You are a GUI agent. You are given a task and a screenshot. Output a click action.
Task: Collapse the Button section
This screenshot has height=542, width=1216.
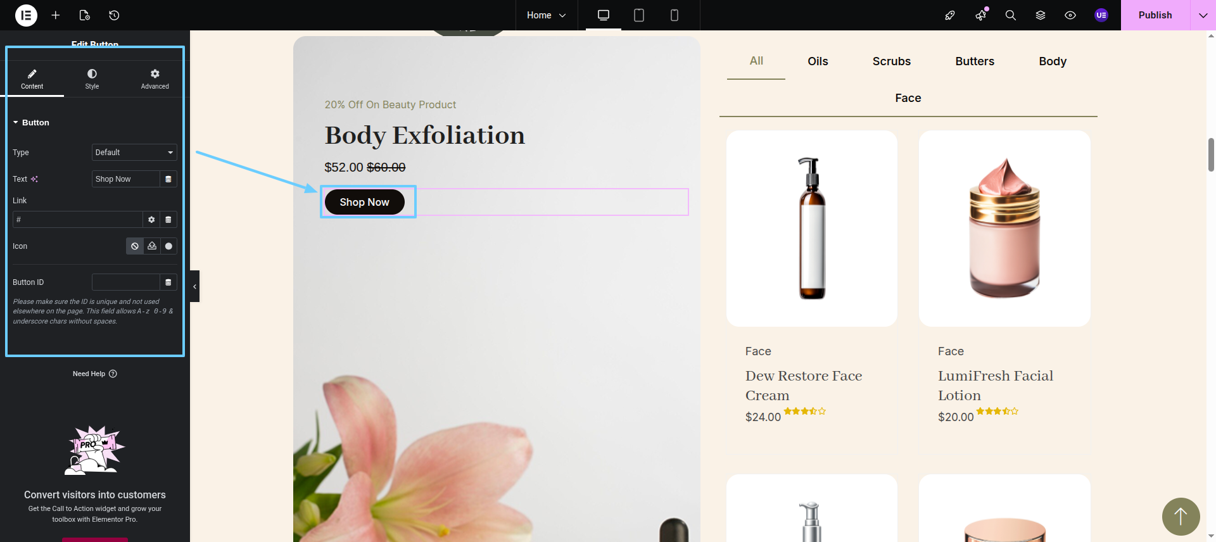pos(31,123)
